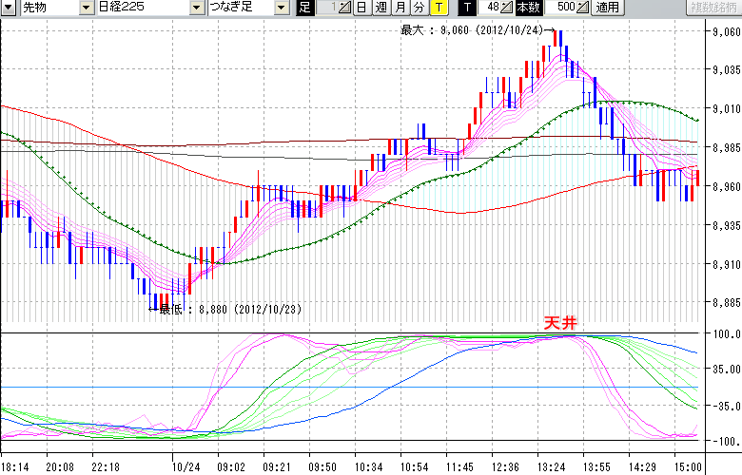Screen dimensions: 742x475
Task: Select the 週 weekly timeframe button
Action: [x=381, y=8]
